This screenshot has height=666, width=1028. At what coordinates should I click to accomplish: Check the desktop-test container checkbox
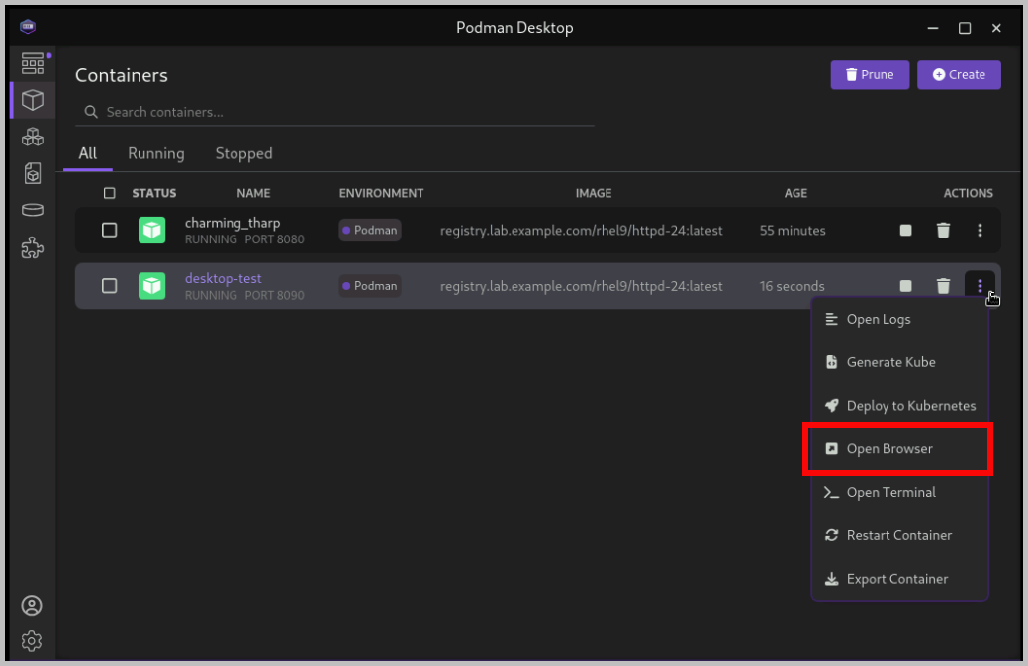coord(110,286)
